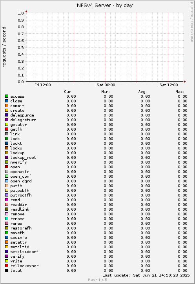Click the blue close legend color swatch
The image size is (195, 284).
(x=7, y=101)
